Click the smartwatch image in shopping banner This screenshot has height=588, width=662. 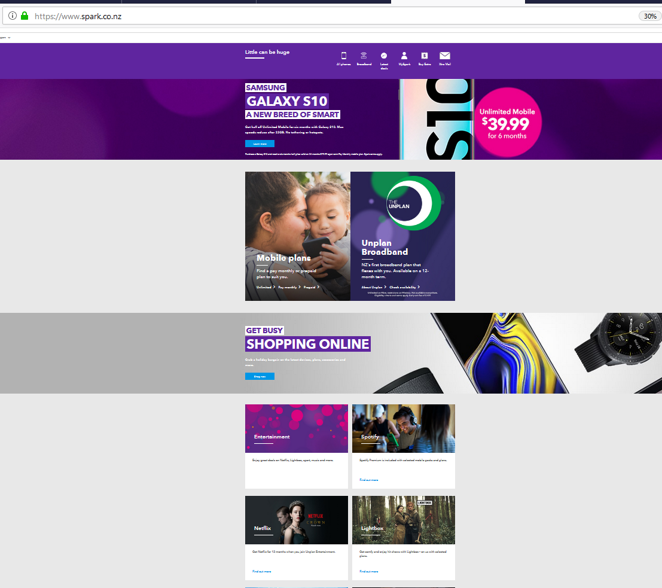point(618,342)
